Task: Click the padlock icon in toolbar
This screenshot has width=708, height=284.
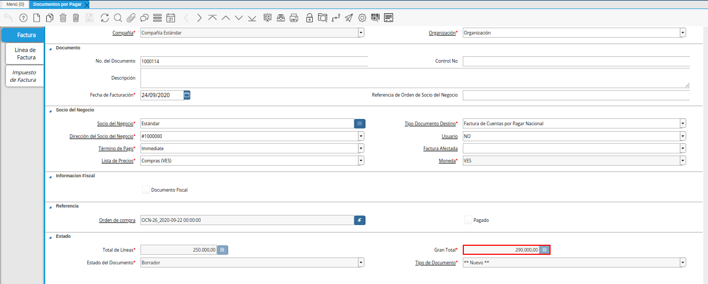Action: 310,18
